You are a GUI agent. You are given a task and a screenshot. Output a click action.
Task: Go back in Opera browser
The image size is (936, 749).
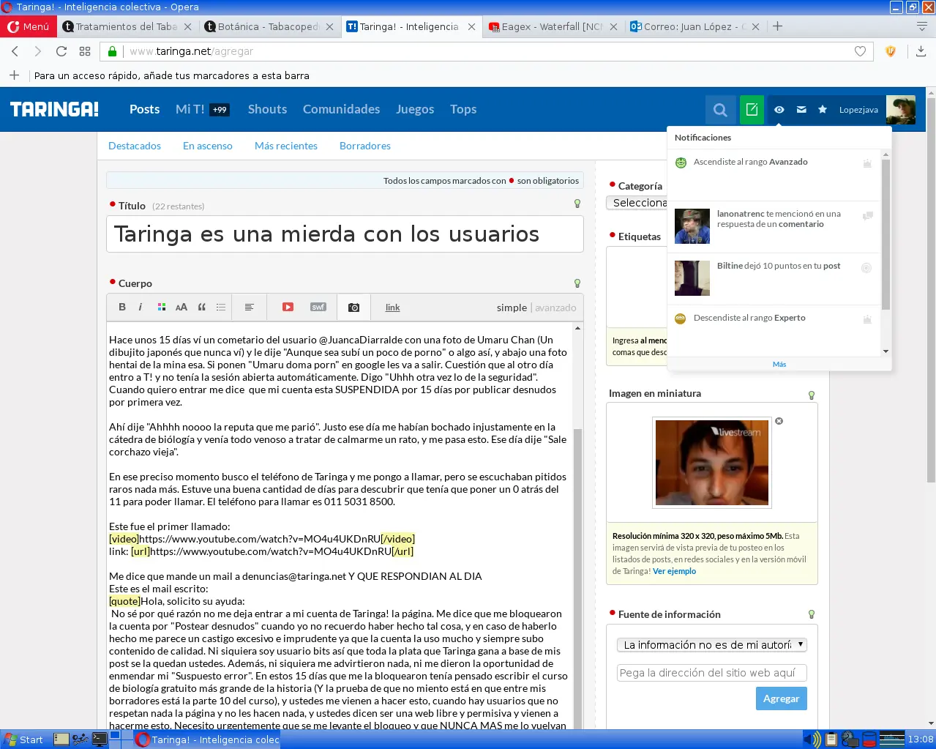(15, 51)
